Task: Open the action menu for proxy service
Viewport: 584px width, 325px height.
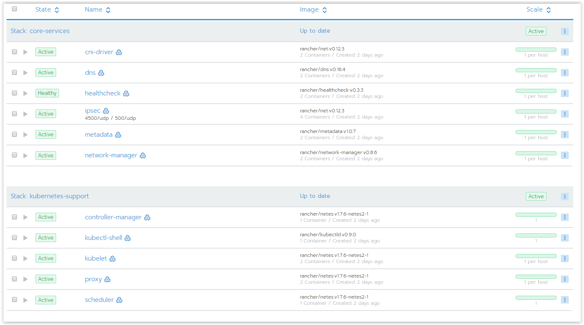Action: 565,279
